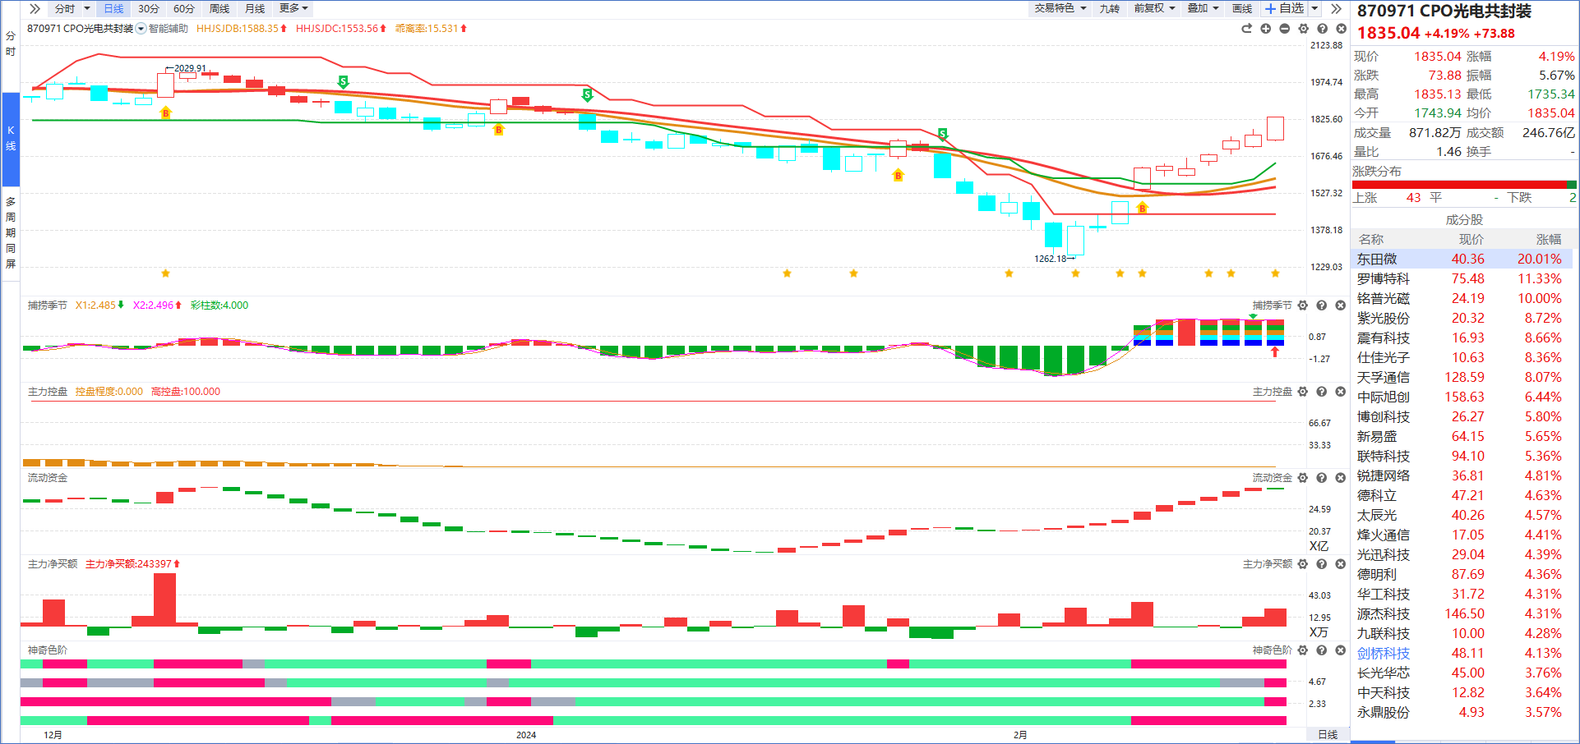Viewport: 1580px width, 744px height.
Task: Add stock to watchlist with 自选 button
Action: tap(1284, 8)
